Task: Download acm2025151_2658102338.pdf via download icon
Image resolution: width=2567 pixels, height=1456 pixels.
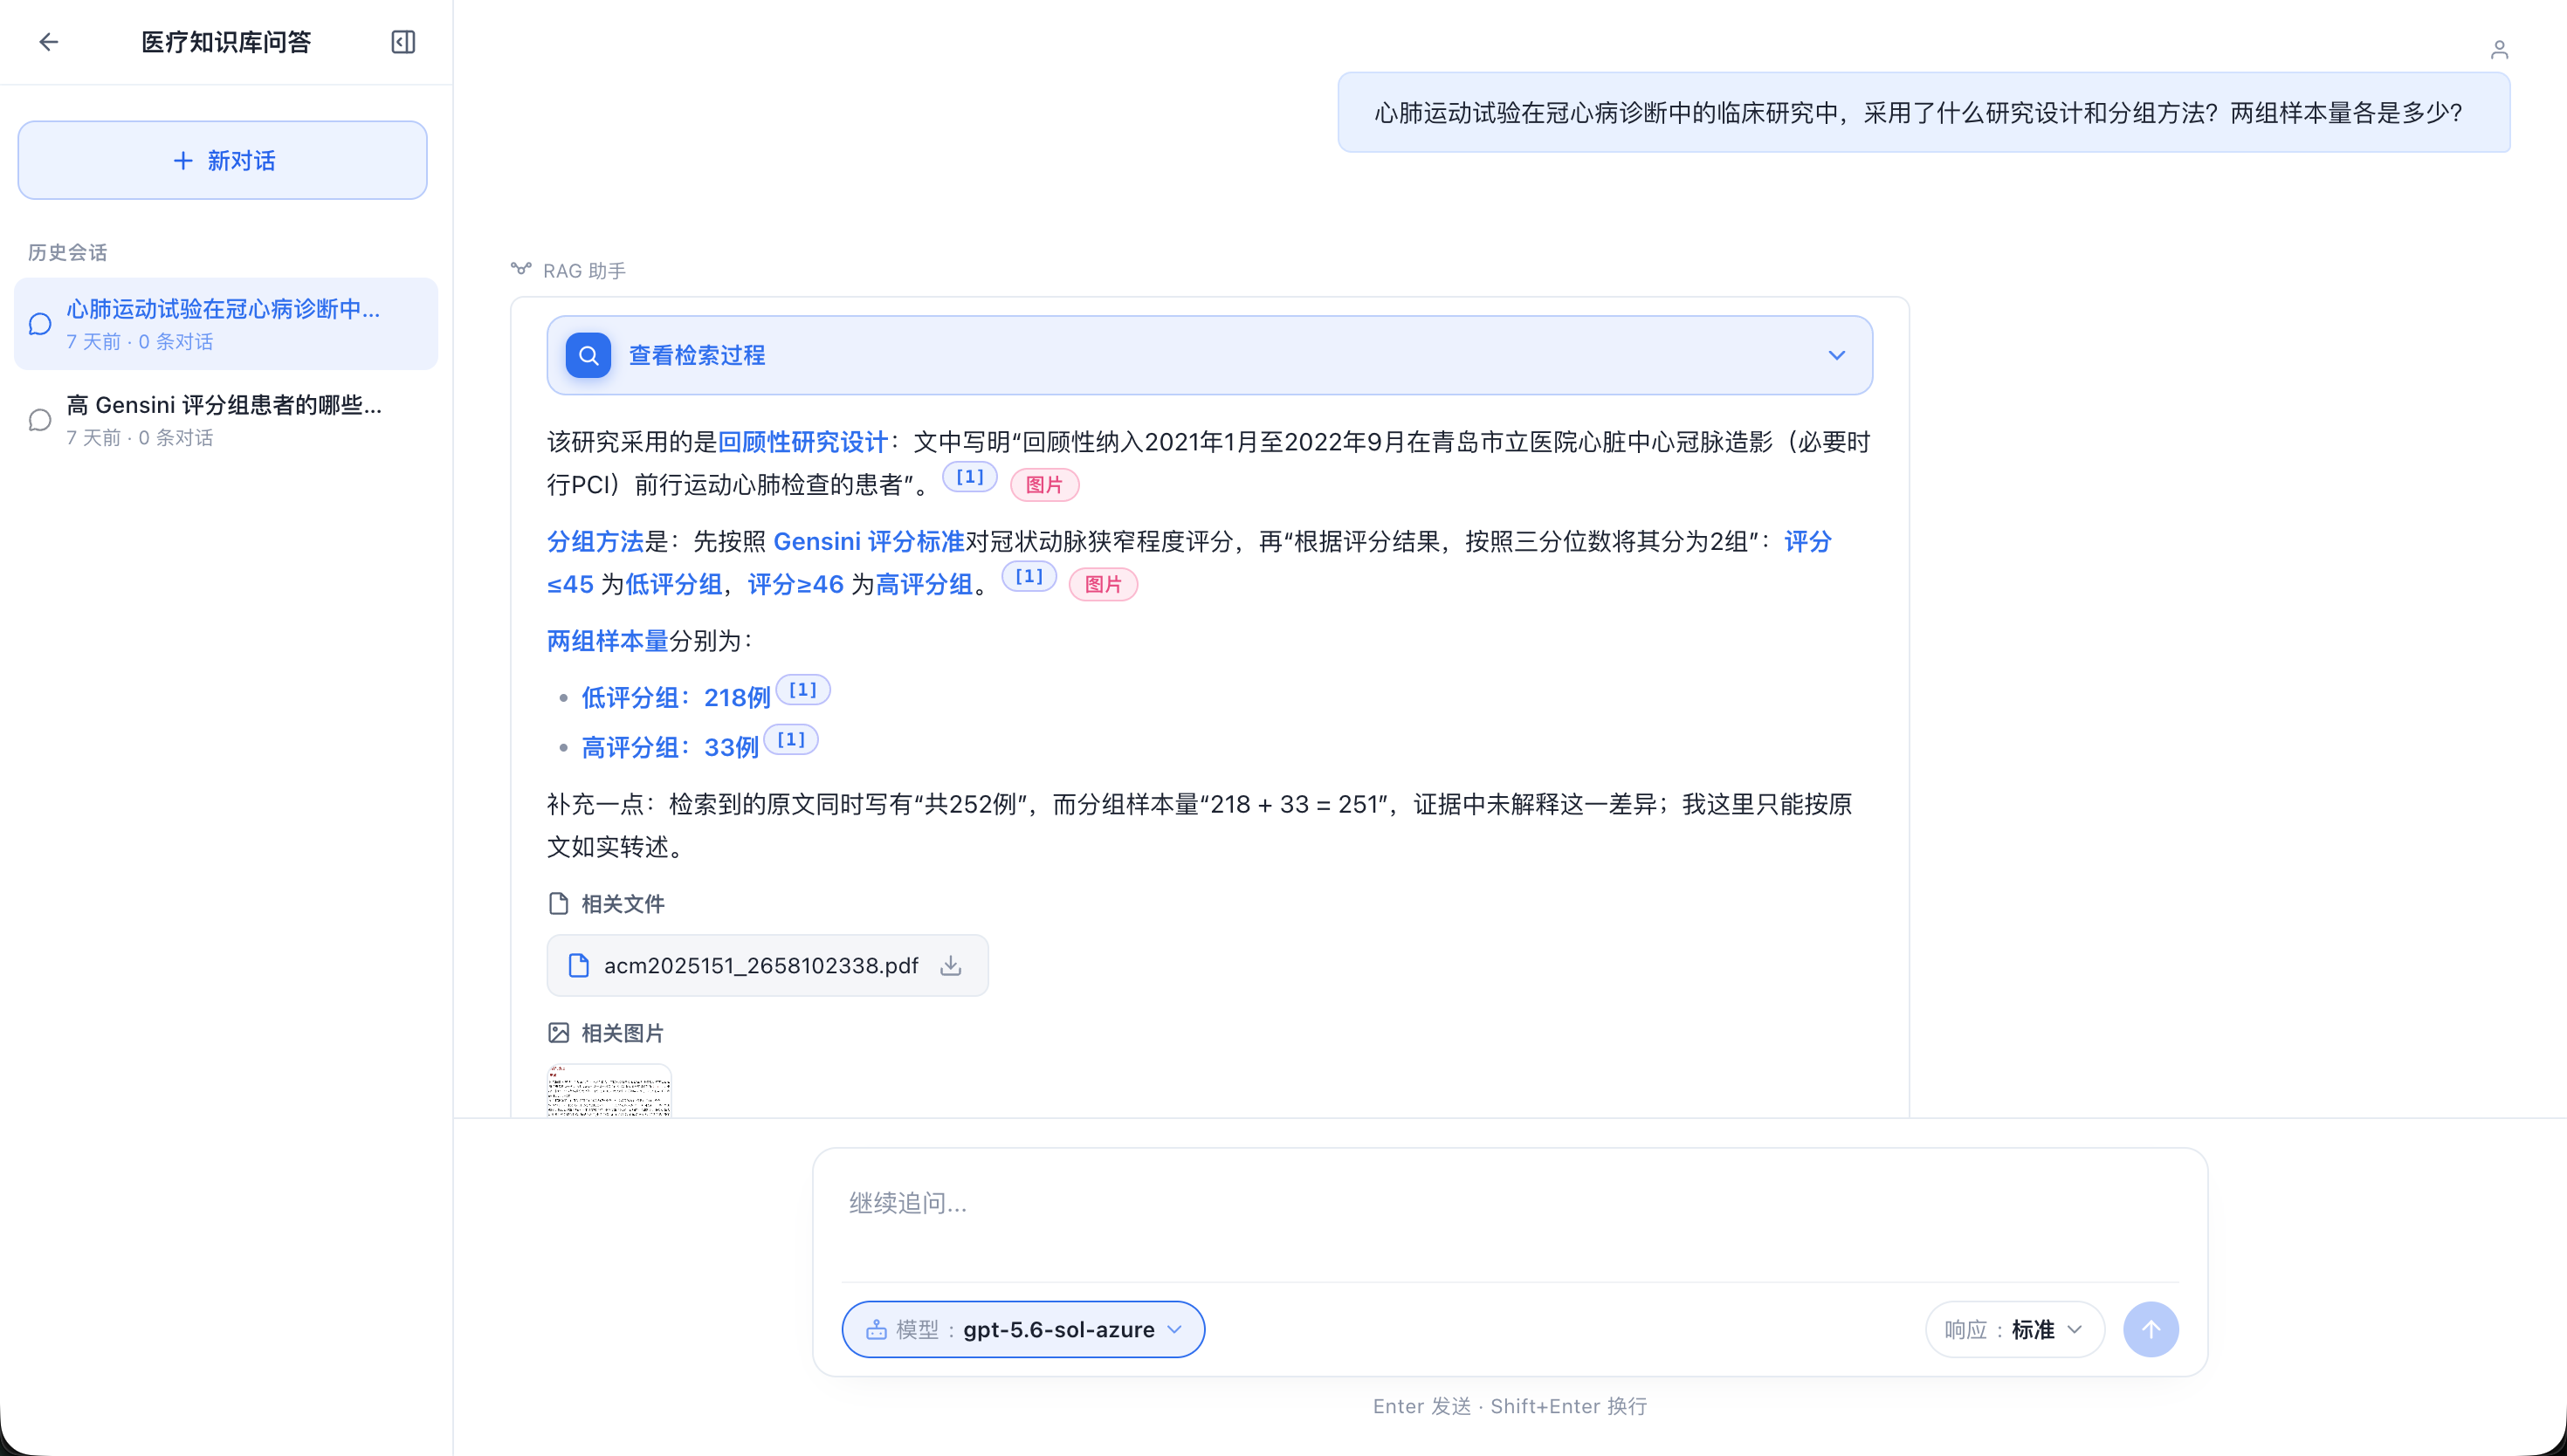Action: pos(951,965)
